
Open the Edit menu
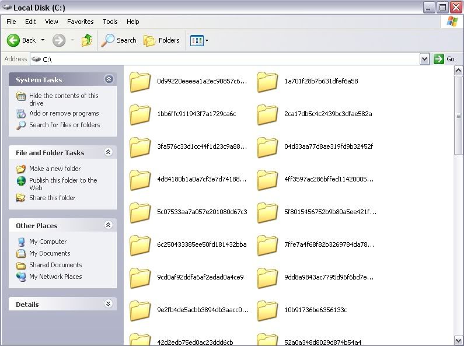(30, 22)
